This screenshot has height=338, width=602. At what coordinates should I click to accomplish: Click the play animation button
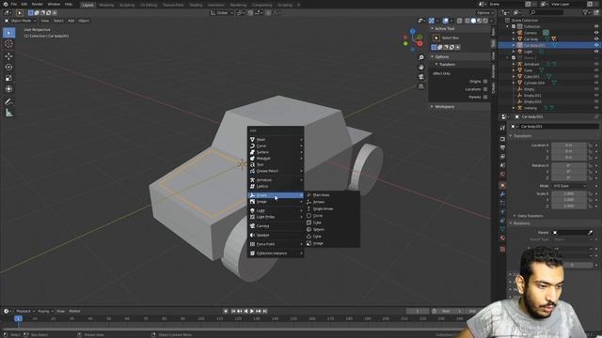point(252,311)
